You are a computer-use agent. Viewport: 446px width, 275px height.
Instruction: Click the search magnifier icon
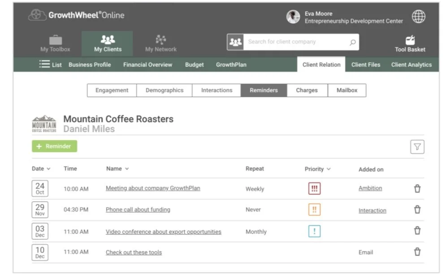click(x=352, y=42)
